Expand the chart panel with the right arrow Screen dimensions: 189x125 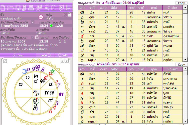coord(66,61)
